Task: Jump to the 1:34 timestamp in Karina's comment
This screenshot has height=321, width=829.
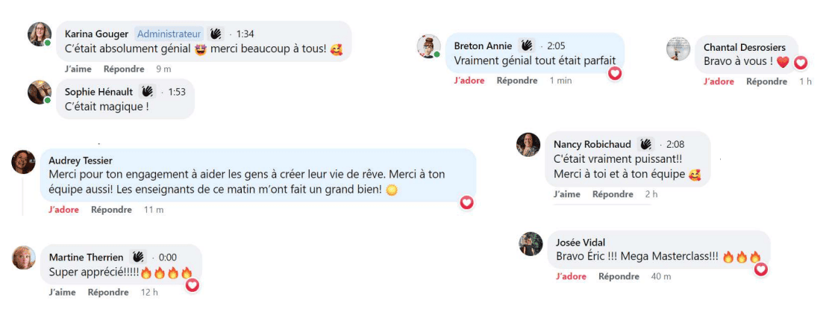Action: (x=245, y=34)
